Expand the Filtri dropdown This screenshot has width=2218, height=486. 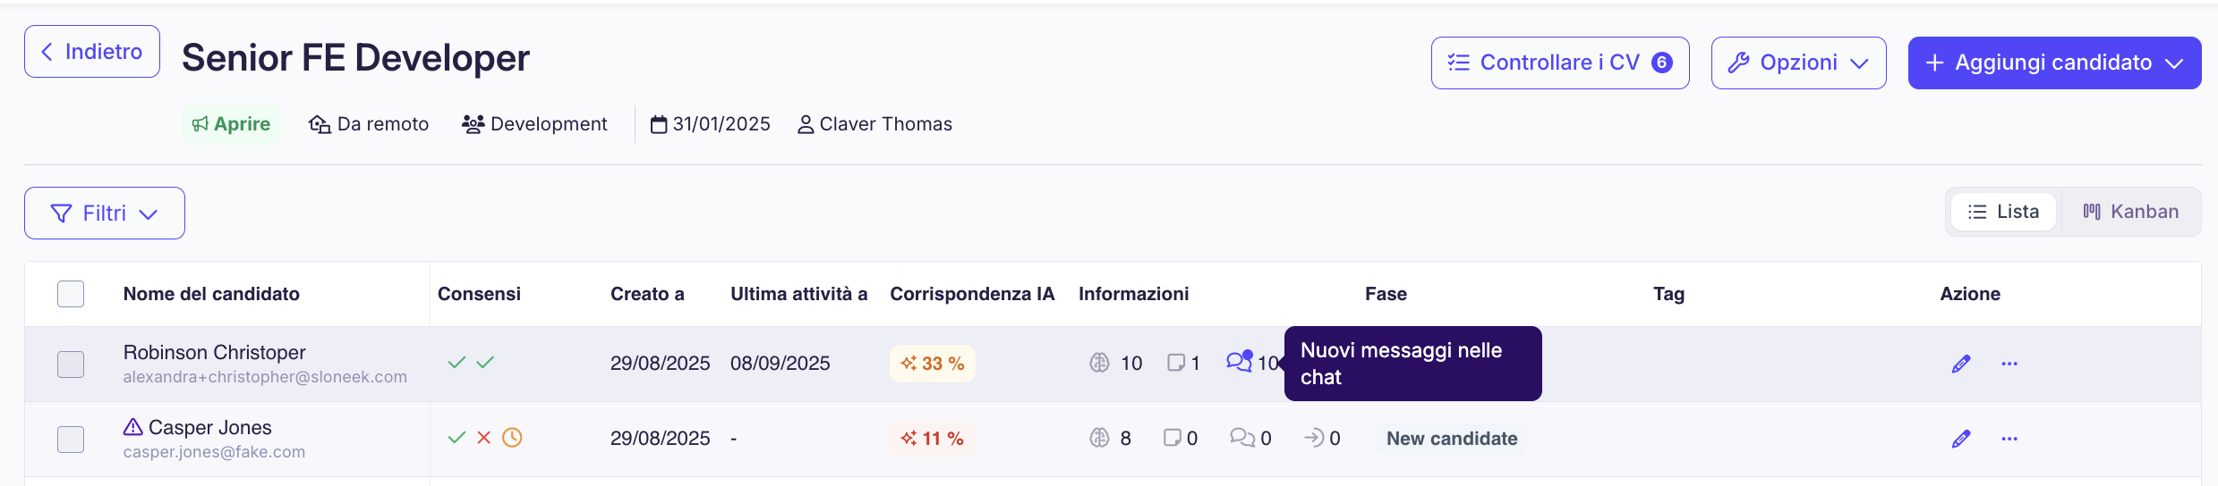(x=105, y=214)
